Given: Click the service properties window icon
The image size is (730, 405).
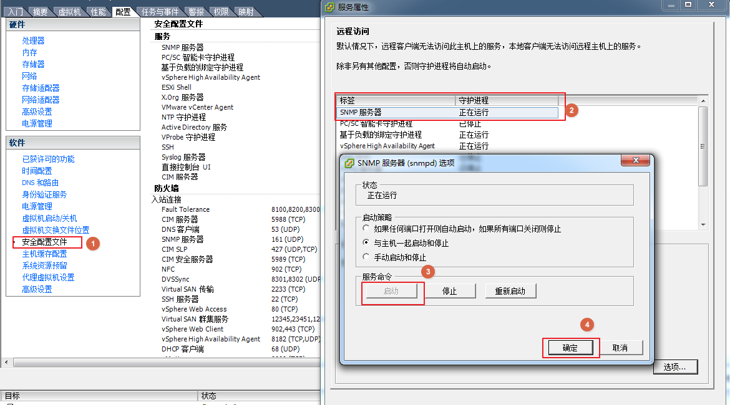Looking at the screenshot, I should 329,7.
